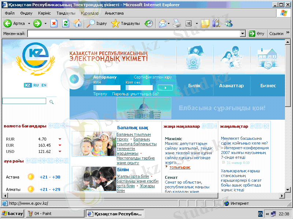Click the site search magnifier icon
The width and height of the screenshot is (293, 219).
tap(52, 101)
